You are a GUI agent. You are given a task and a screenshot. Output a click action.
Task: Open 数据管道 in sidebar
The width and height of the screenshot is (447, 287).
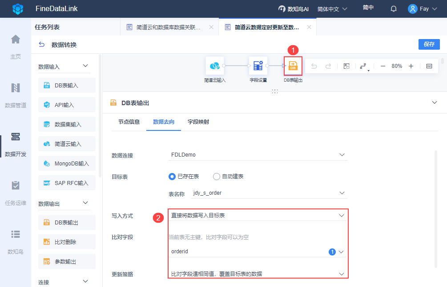[x=16, y=95]
